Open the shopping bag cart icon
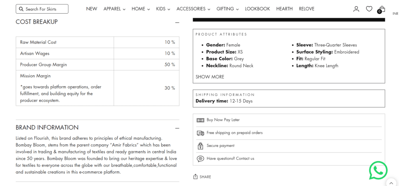 pos(381,9)
